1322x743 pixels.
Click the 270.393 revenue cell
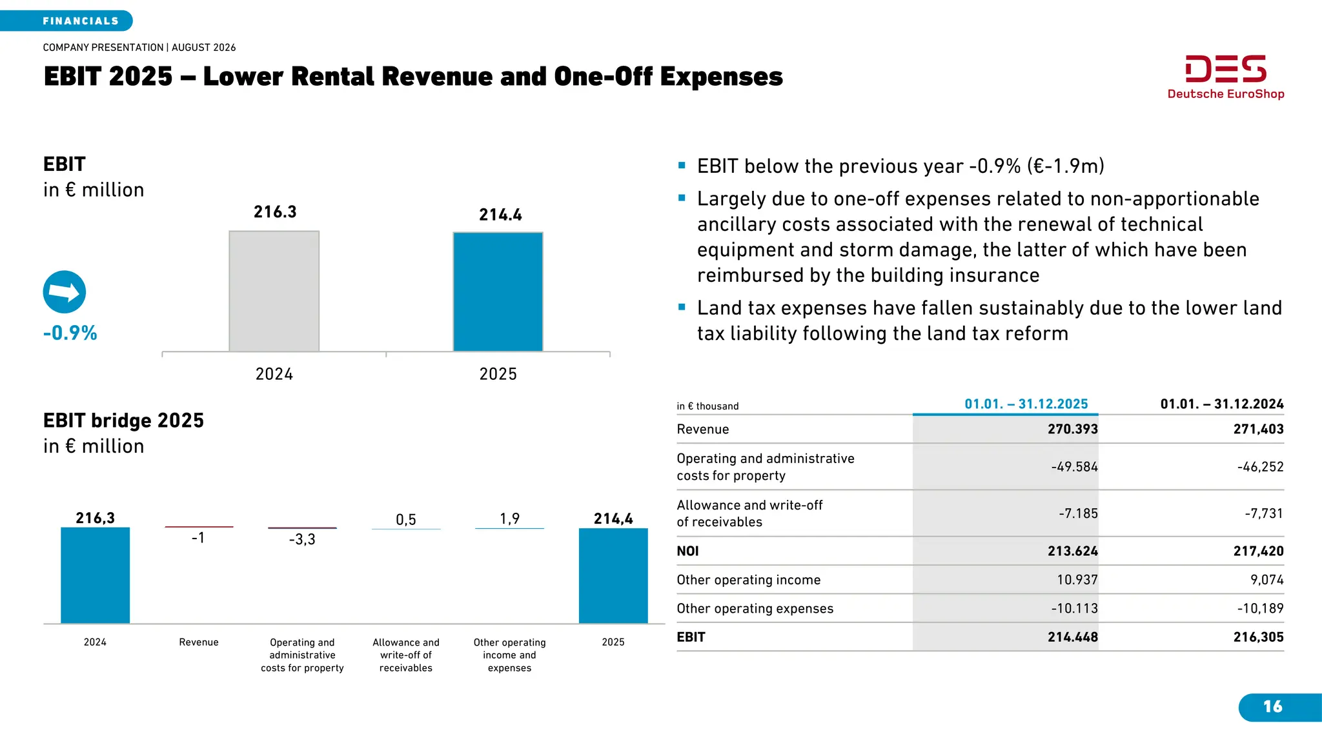point(1073,430)
